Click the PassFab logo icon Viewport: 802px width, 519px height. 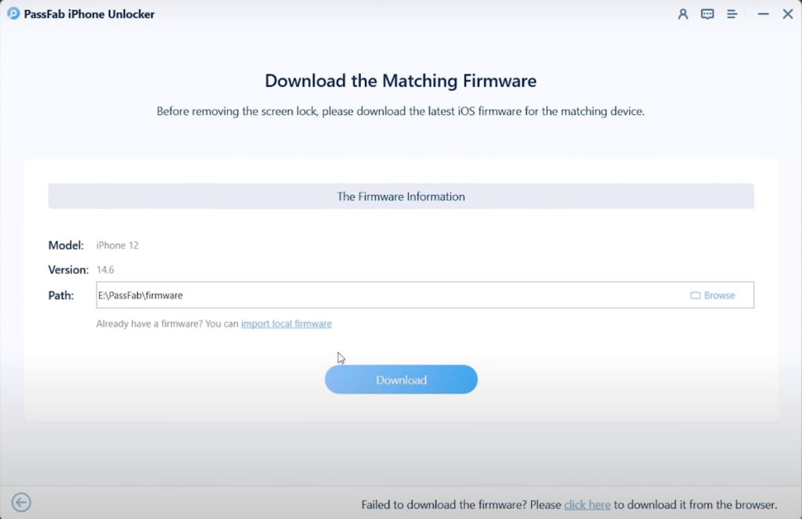(13, 13)
